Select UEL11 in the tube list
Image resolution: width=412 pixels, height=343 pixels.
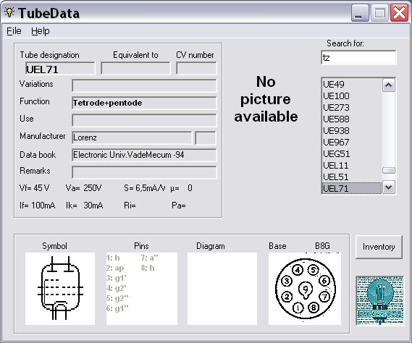(x=352, y=165)
